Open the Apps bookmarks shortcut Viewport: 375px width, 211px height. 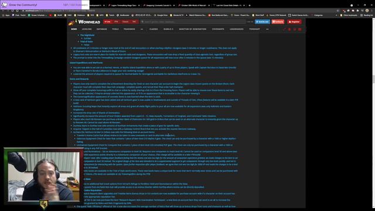(x=6, y=15)
